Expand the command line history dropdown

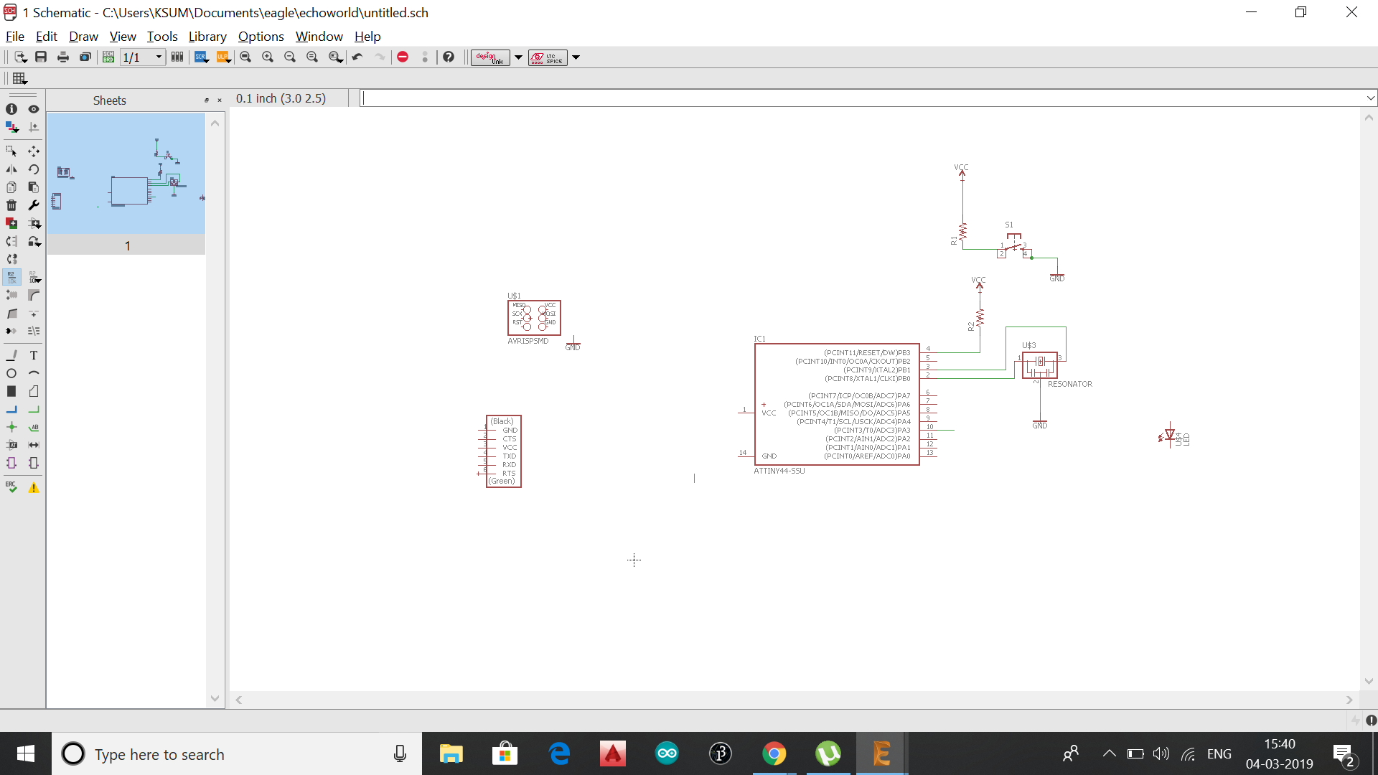[x=1370, y=98]
